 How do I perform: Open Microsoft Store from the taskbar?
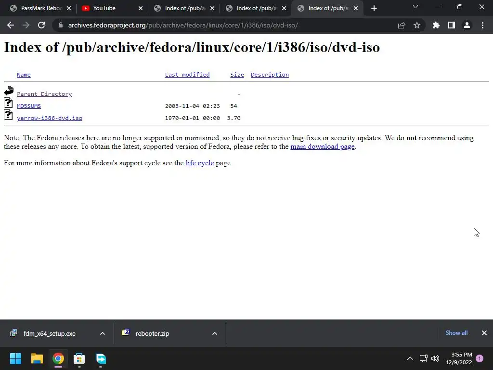tap(79, 358)
